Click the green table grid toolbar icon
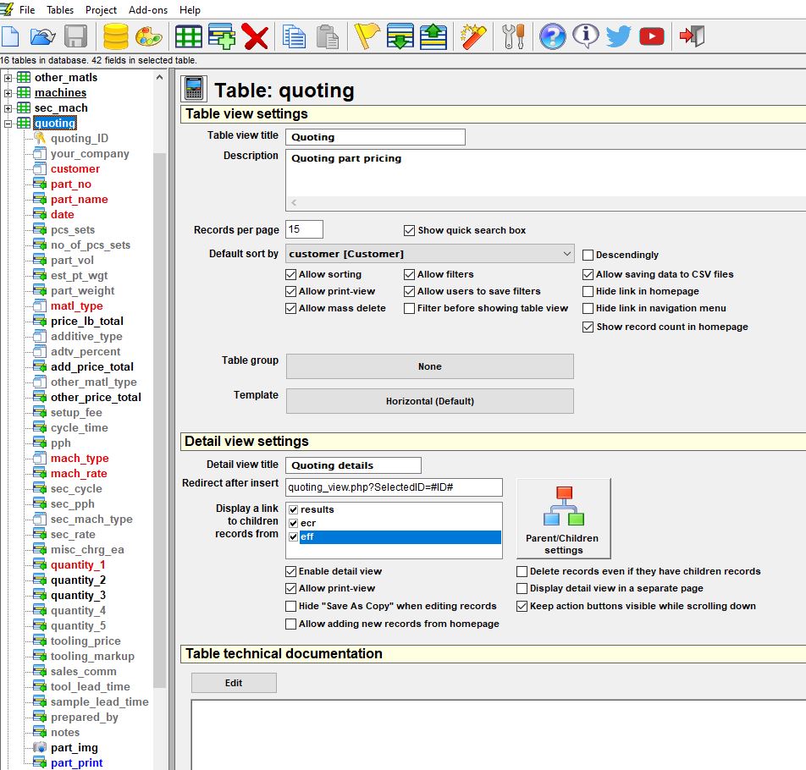 [x=188, y=36]
